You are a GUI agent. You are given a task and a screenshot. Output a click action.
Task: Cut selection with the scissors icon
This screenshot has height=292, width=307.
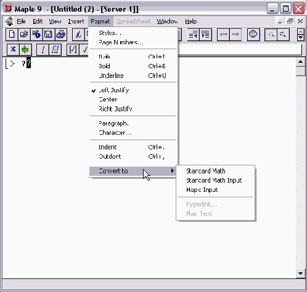pos(78,34)
